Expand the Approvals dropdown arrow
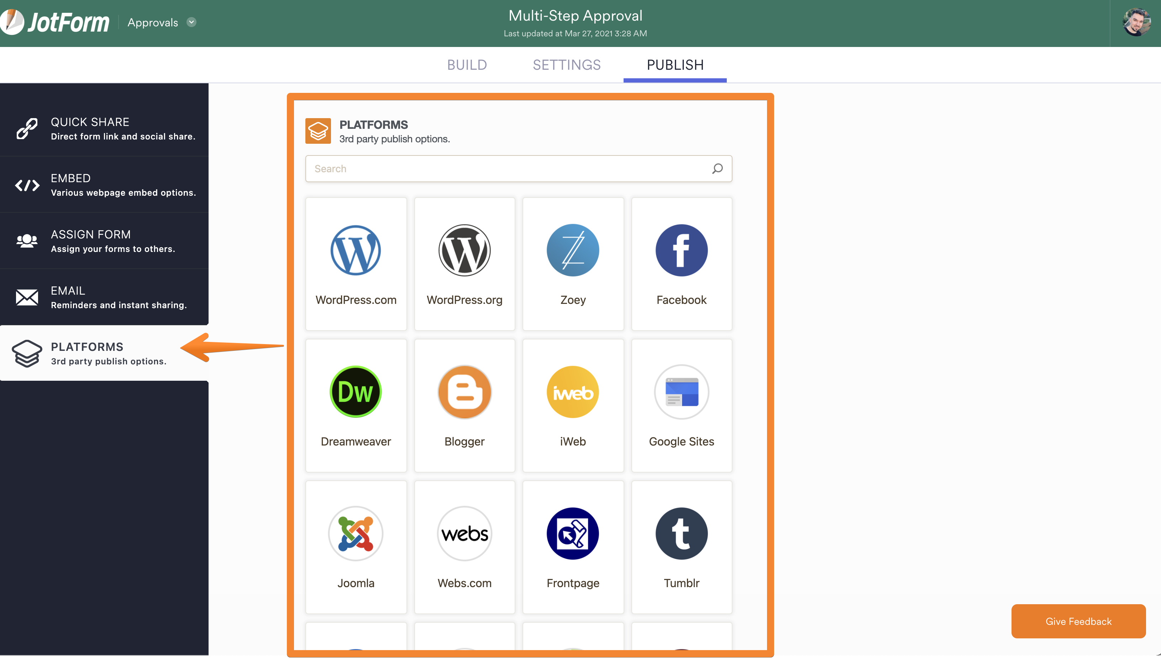The image size is (1161, 659). (191, 22)
